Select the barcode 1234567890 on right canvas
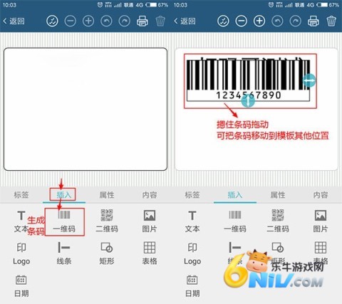Viewport: 342px width, 304px height. pyautogui.click(x=248, y=80)
